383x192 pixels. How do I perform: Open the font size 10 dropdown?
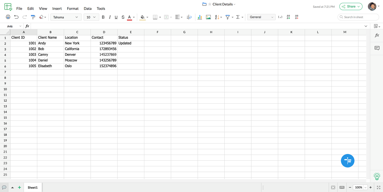(x=91, y=17)
